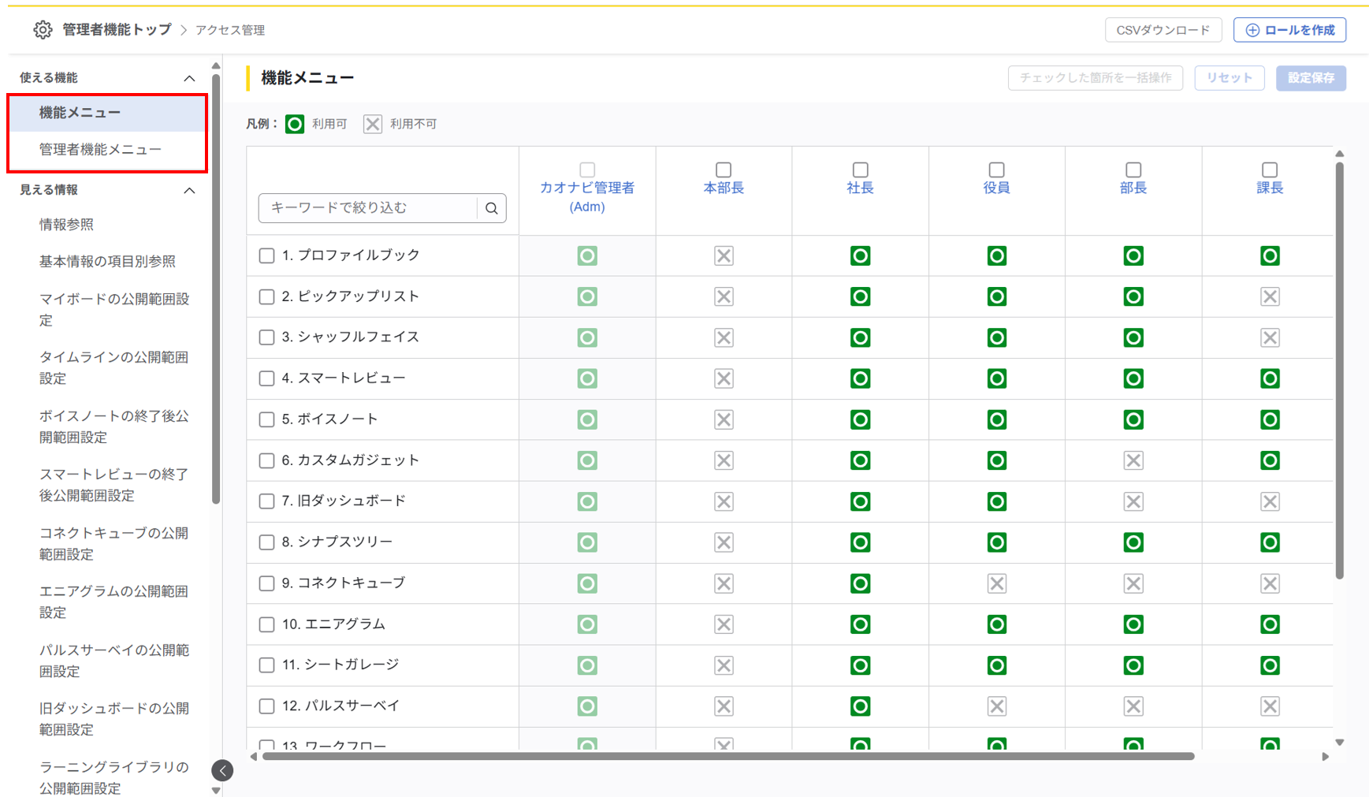Check the 部長 column checkbox
This screenshot has height=797, width=1369.
1133,169
